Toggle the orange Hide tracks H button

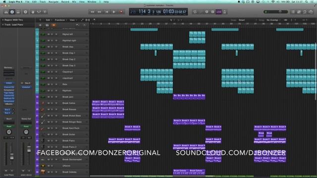point(54,25)
